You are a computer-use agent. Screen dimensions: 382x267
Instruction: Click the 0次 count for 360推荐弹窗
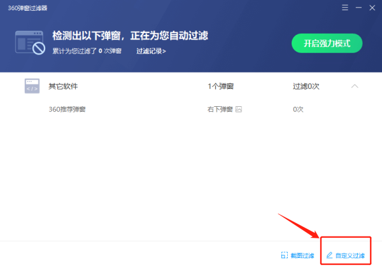[x=298, y=109]
